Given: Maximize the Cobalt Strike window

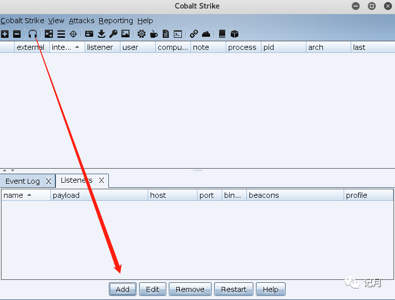Looking at the screenshot, I should (372, 6).
